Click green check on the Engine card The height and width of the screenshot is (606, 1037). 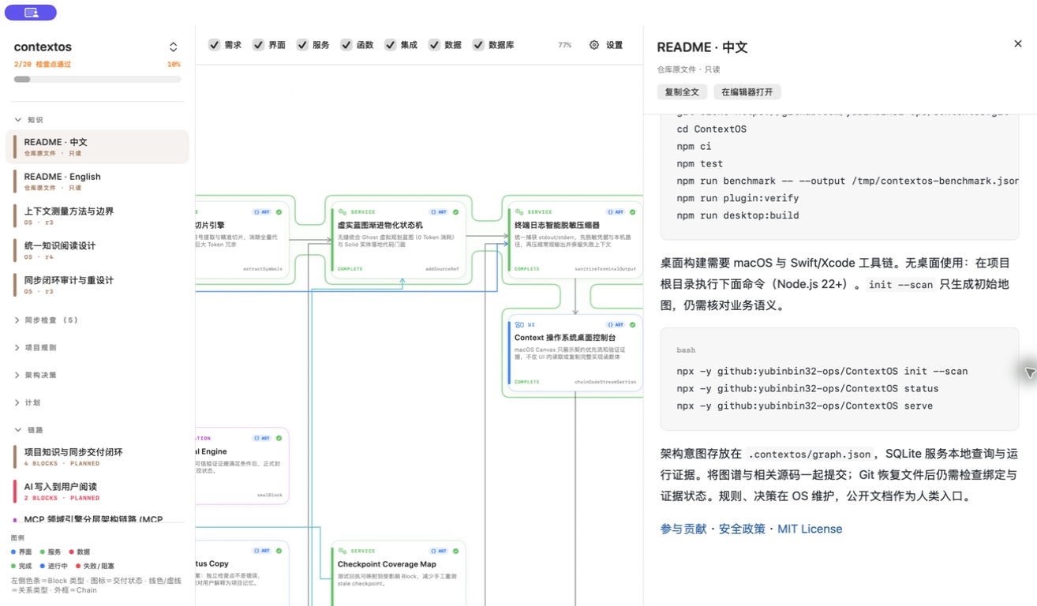click(x=279, y=438)
